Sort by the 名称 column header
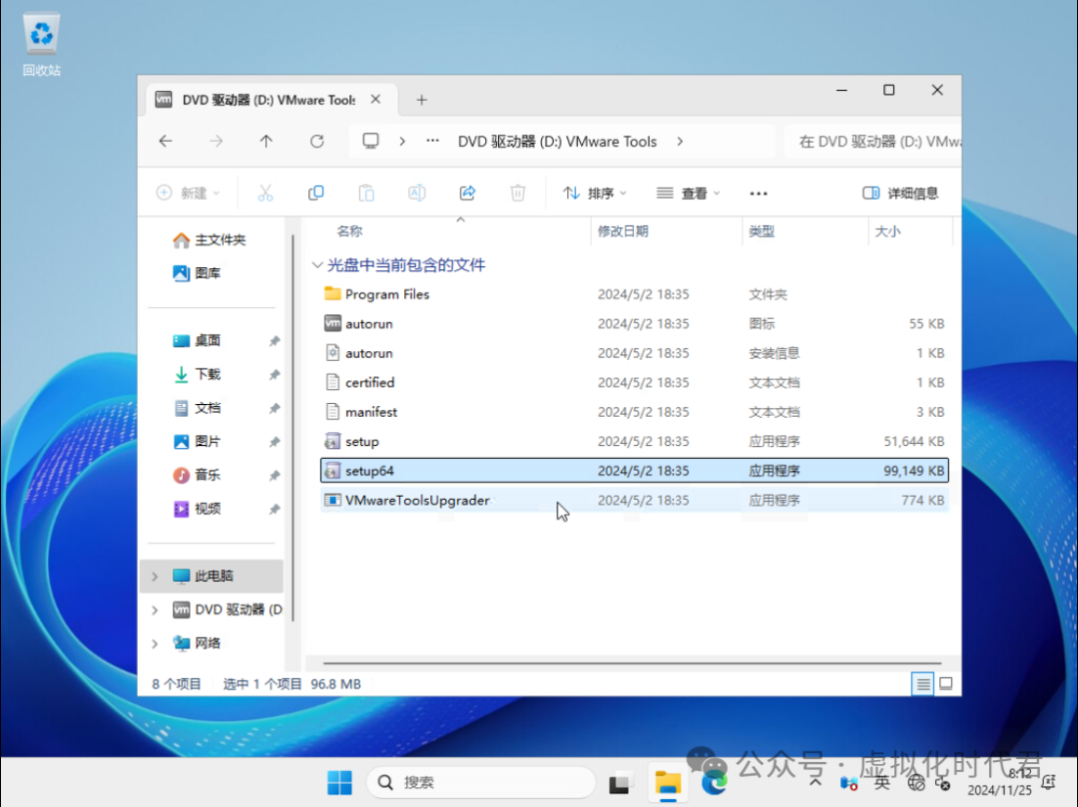Image resolution: width=1078 pixels, height=807 pixels. [349, 231]
